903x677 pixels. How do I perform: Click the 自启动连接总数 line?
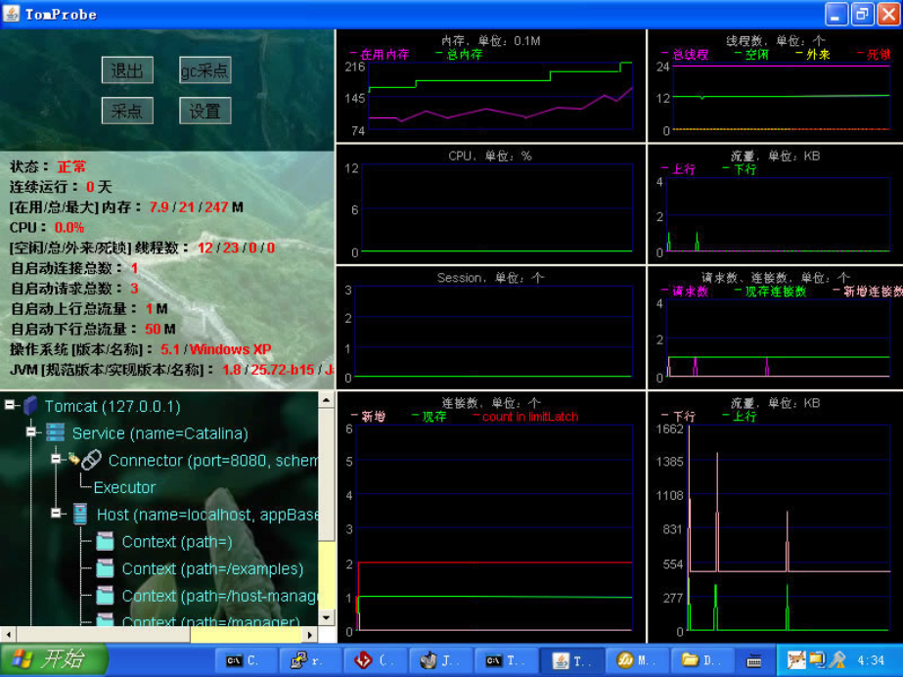[x=74, y=268]
